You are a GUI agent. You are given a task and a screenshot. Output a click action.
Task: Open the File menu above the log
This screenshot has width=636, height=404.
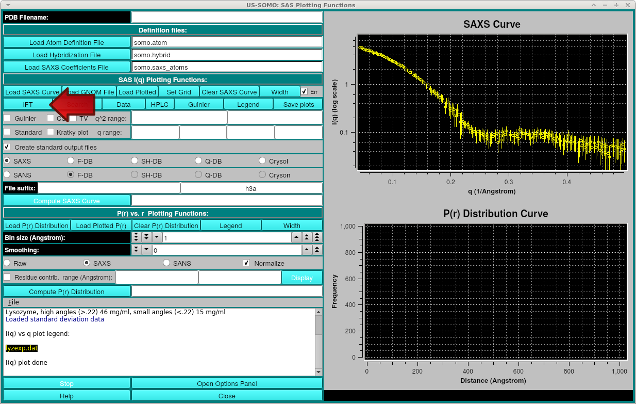click(x=13, y=302)
